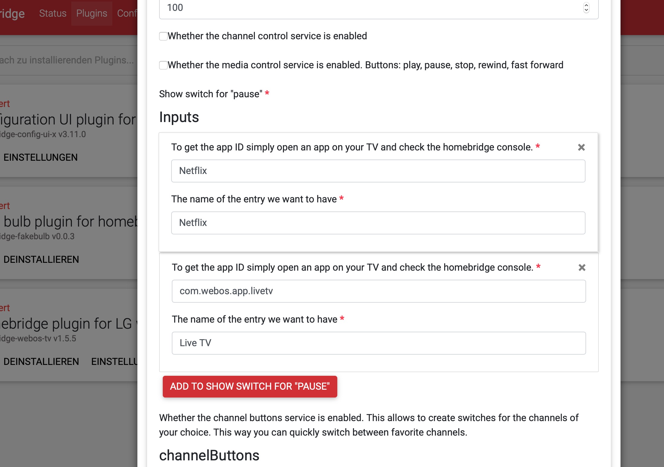The height and width of the screenshot is (467, 664).
Task: Open the Plugins navigation tab
Action: click(91, 13)
